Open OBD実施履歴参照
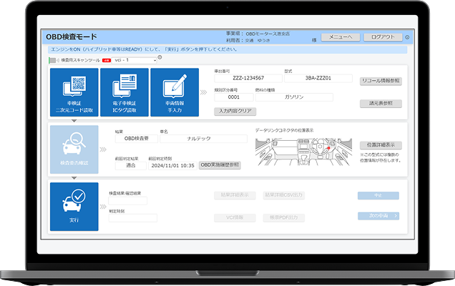 [x=220, y=165]
